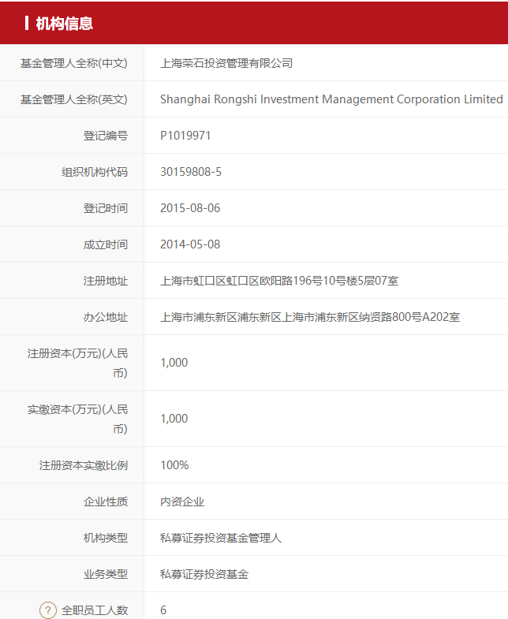Click the question mark help icon beside 全职员工人数

(48, 610)
